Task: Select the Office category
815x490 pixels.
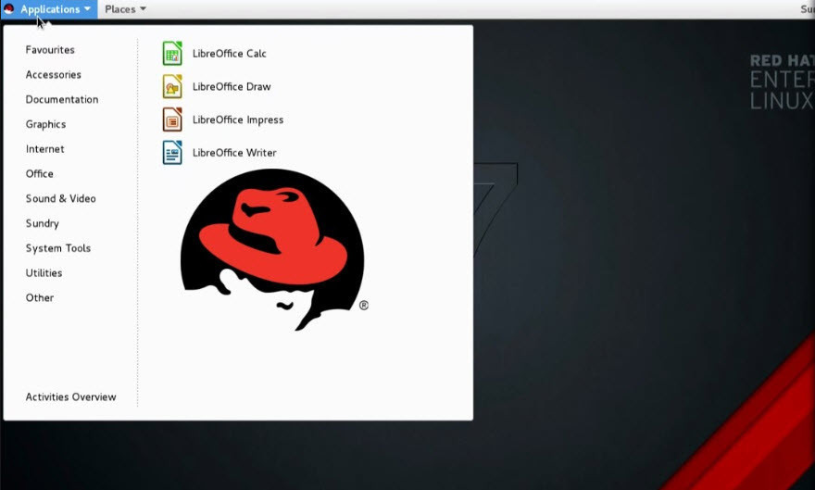Action: [x=40, y=174]
